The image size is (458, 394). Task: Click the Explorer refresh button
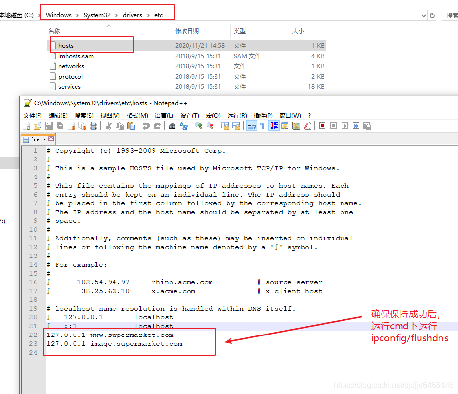tap(432, 16)
